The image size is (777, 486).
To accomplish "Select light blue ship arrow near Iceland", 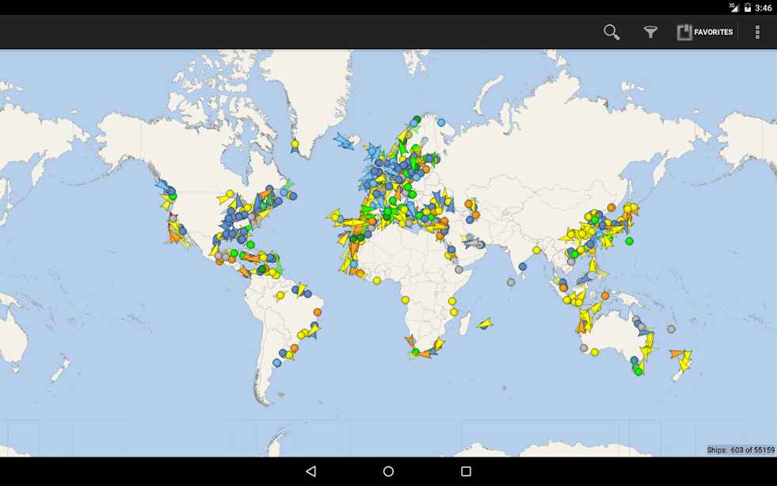I will (344, 141).
